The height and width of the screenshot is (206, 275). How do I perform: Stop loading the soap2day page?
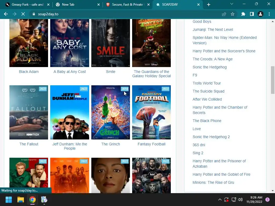click(23, 14)
